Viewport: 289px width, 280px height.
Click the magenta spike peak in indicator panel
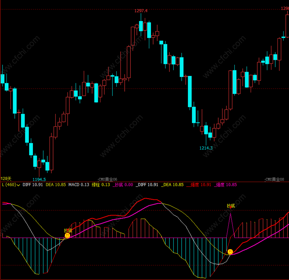tap(230, 214)
